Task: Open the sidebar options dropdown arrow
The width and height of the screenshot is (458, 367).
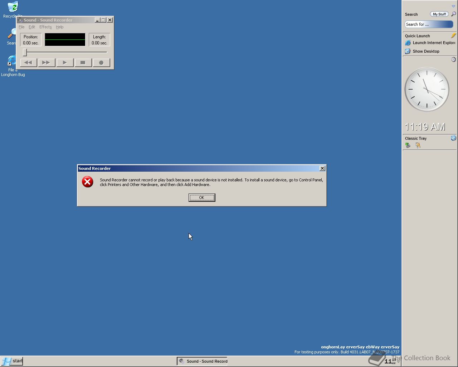Action: [453, 6]
